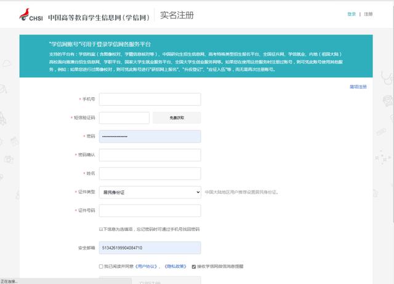Focus the 姓名 input field
The height and width of the screenshot is (284, 394).
click(150, 173)
